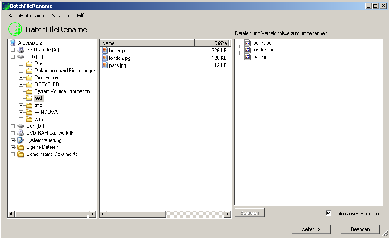The image size is (389, 238).
Task: Click the Arbeitsplatz computer icon
Action: pos(13,43)
